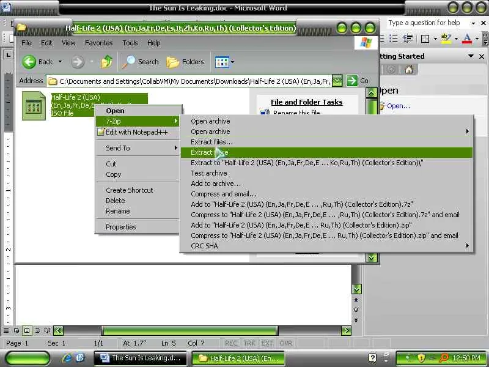Viewport: 489px width, 367px height.
Task: Open the Search pane in Explorer
Action: tap(141, 62)
